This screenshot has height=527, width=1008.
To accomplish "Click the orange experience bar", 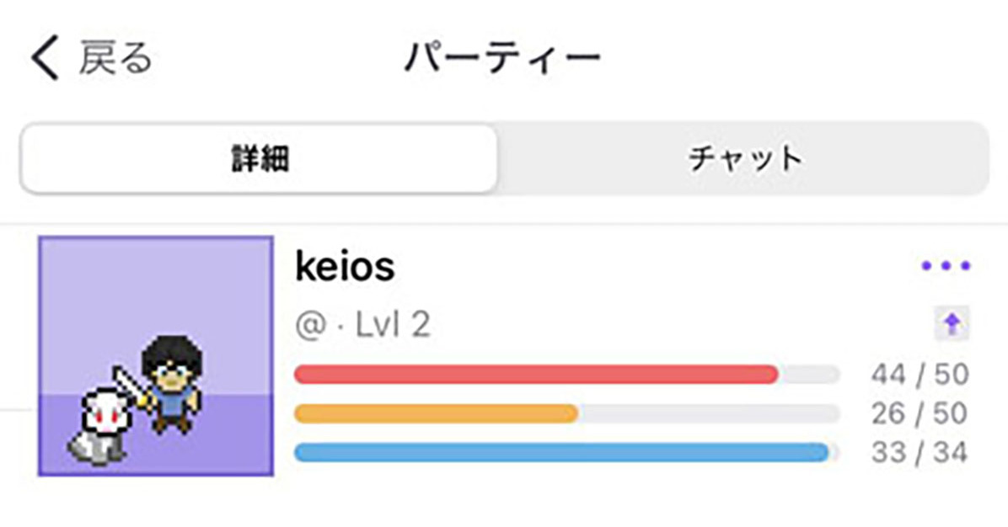I will click(x=437, y=413).
